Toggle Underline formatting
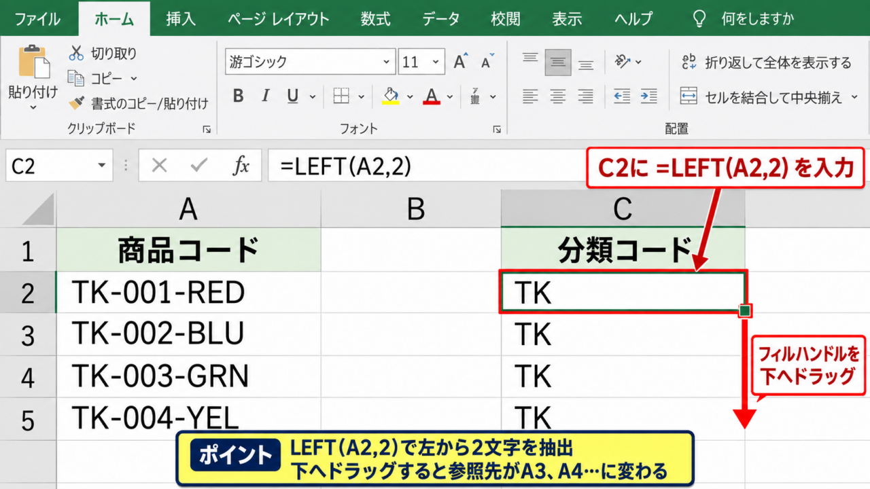Image resolution: width=870 pixels, height=489 pixels. pos(293,96)
